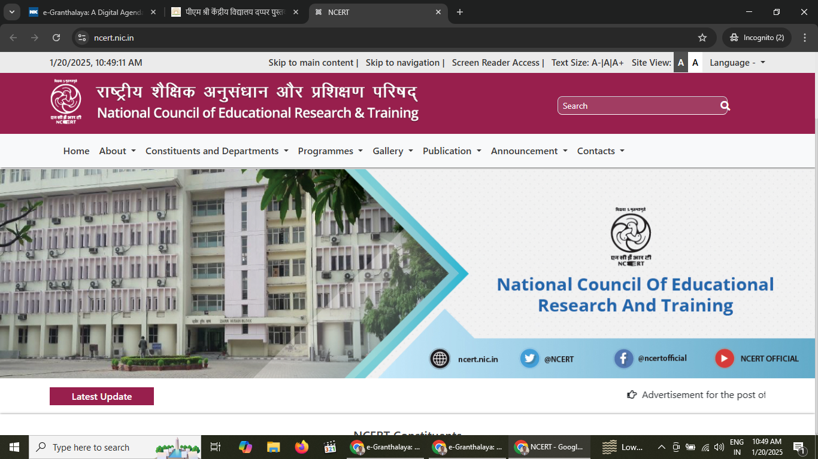Go to the Home page
The height and width of the screenshot is (459, 818).
(x=77, y=151)
